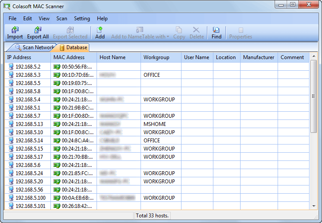Select row with IP 192.168.5.1

pyautogui.click(x=157, y=107)
